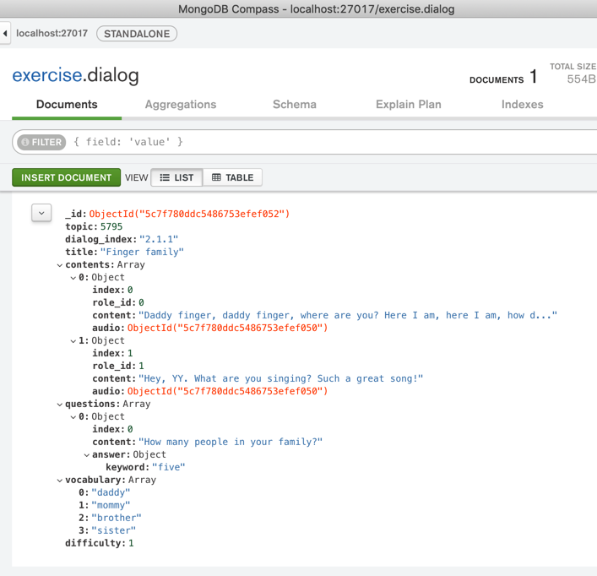Viewport: 597px width, 576px height.
Task: Collapse the answer Object field
Action: 87,455
